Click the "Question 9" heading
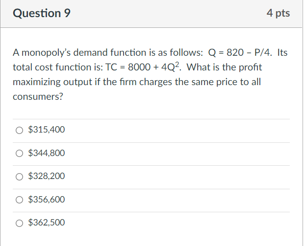The height and width of the screenshot is (246, 305). [41, 13]
